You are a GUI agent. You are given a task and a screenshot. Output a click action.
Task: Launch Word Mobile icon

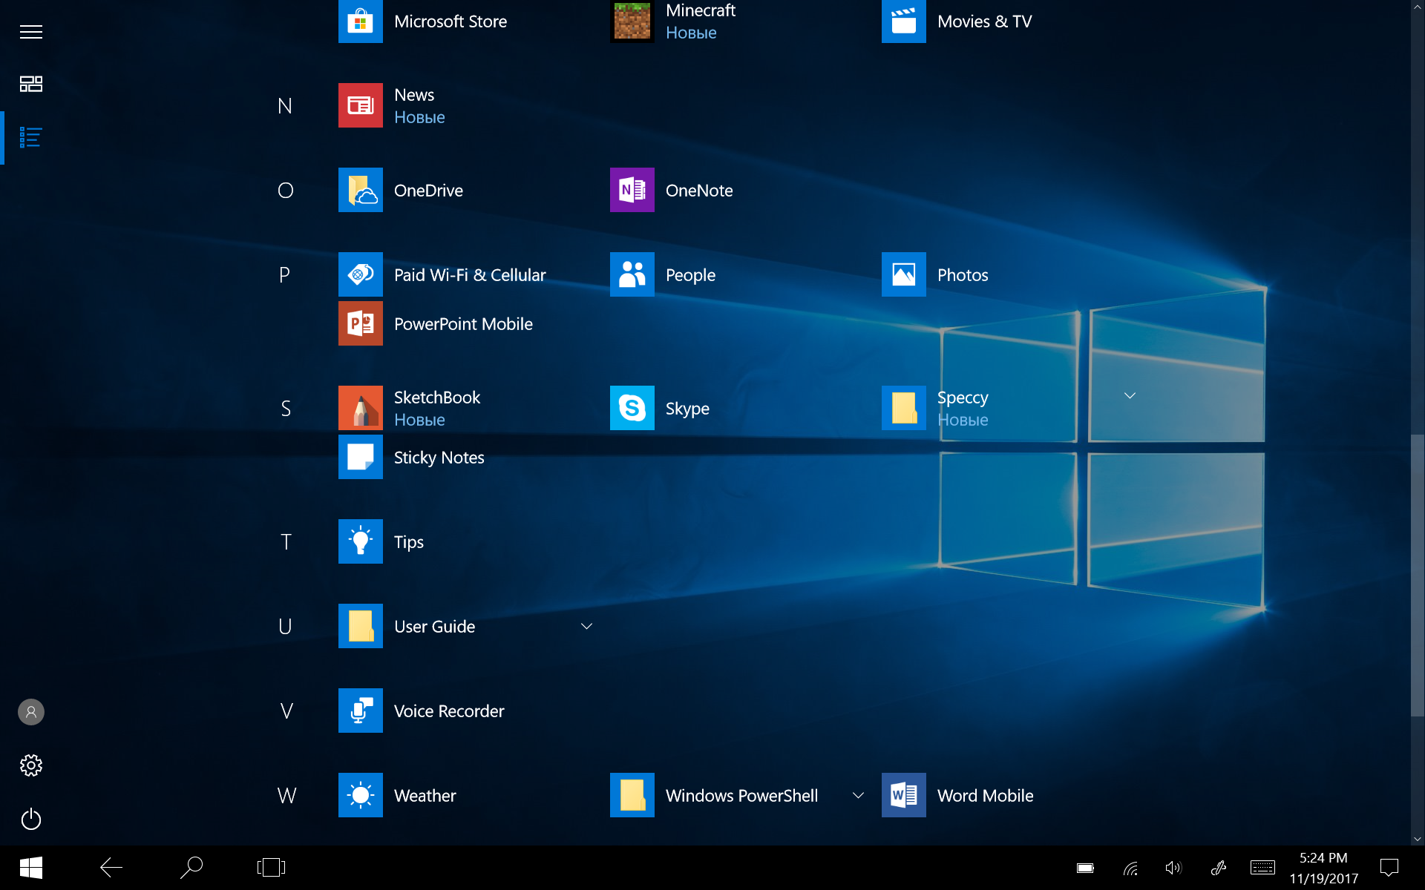tap(904, 795)
